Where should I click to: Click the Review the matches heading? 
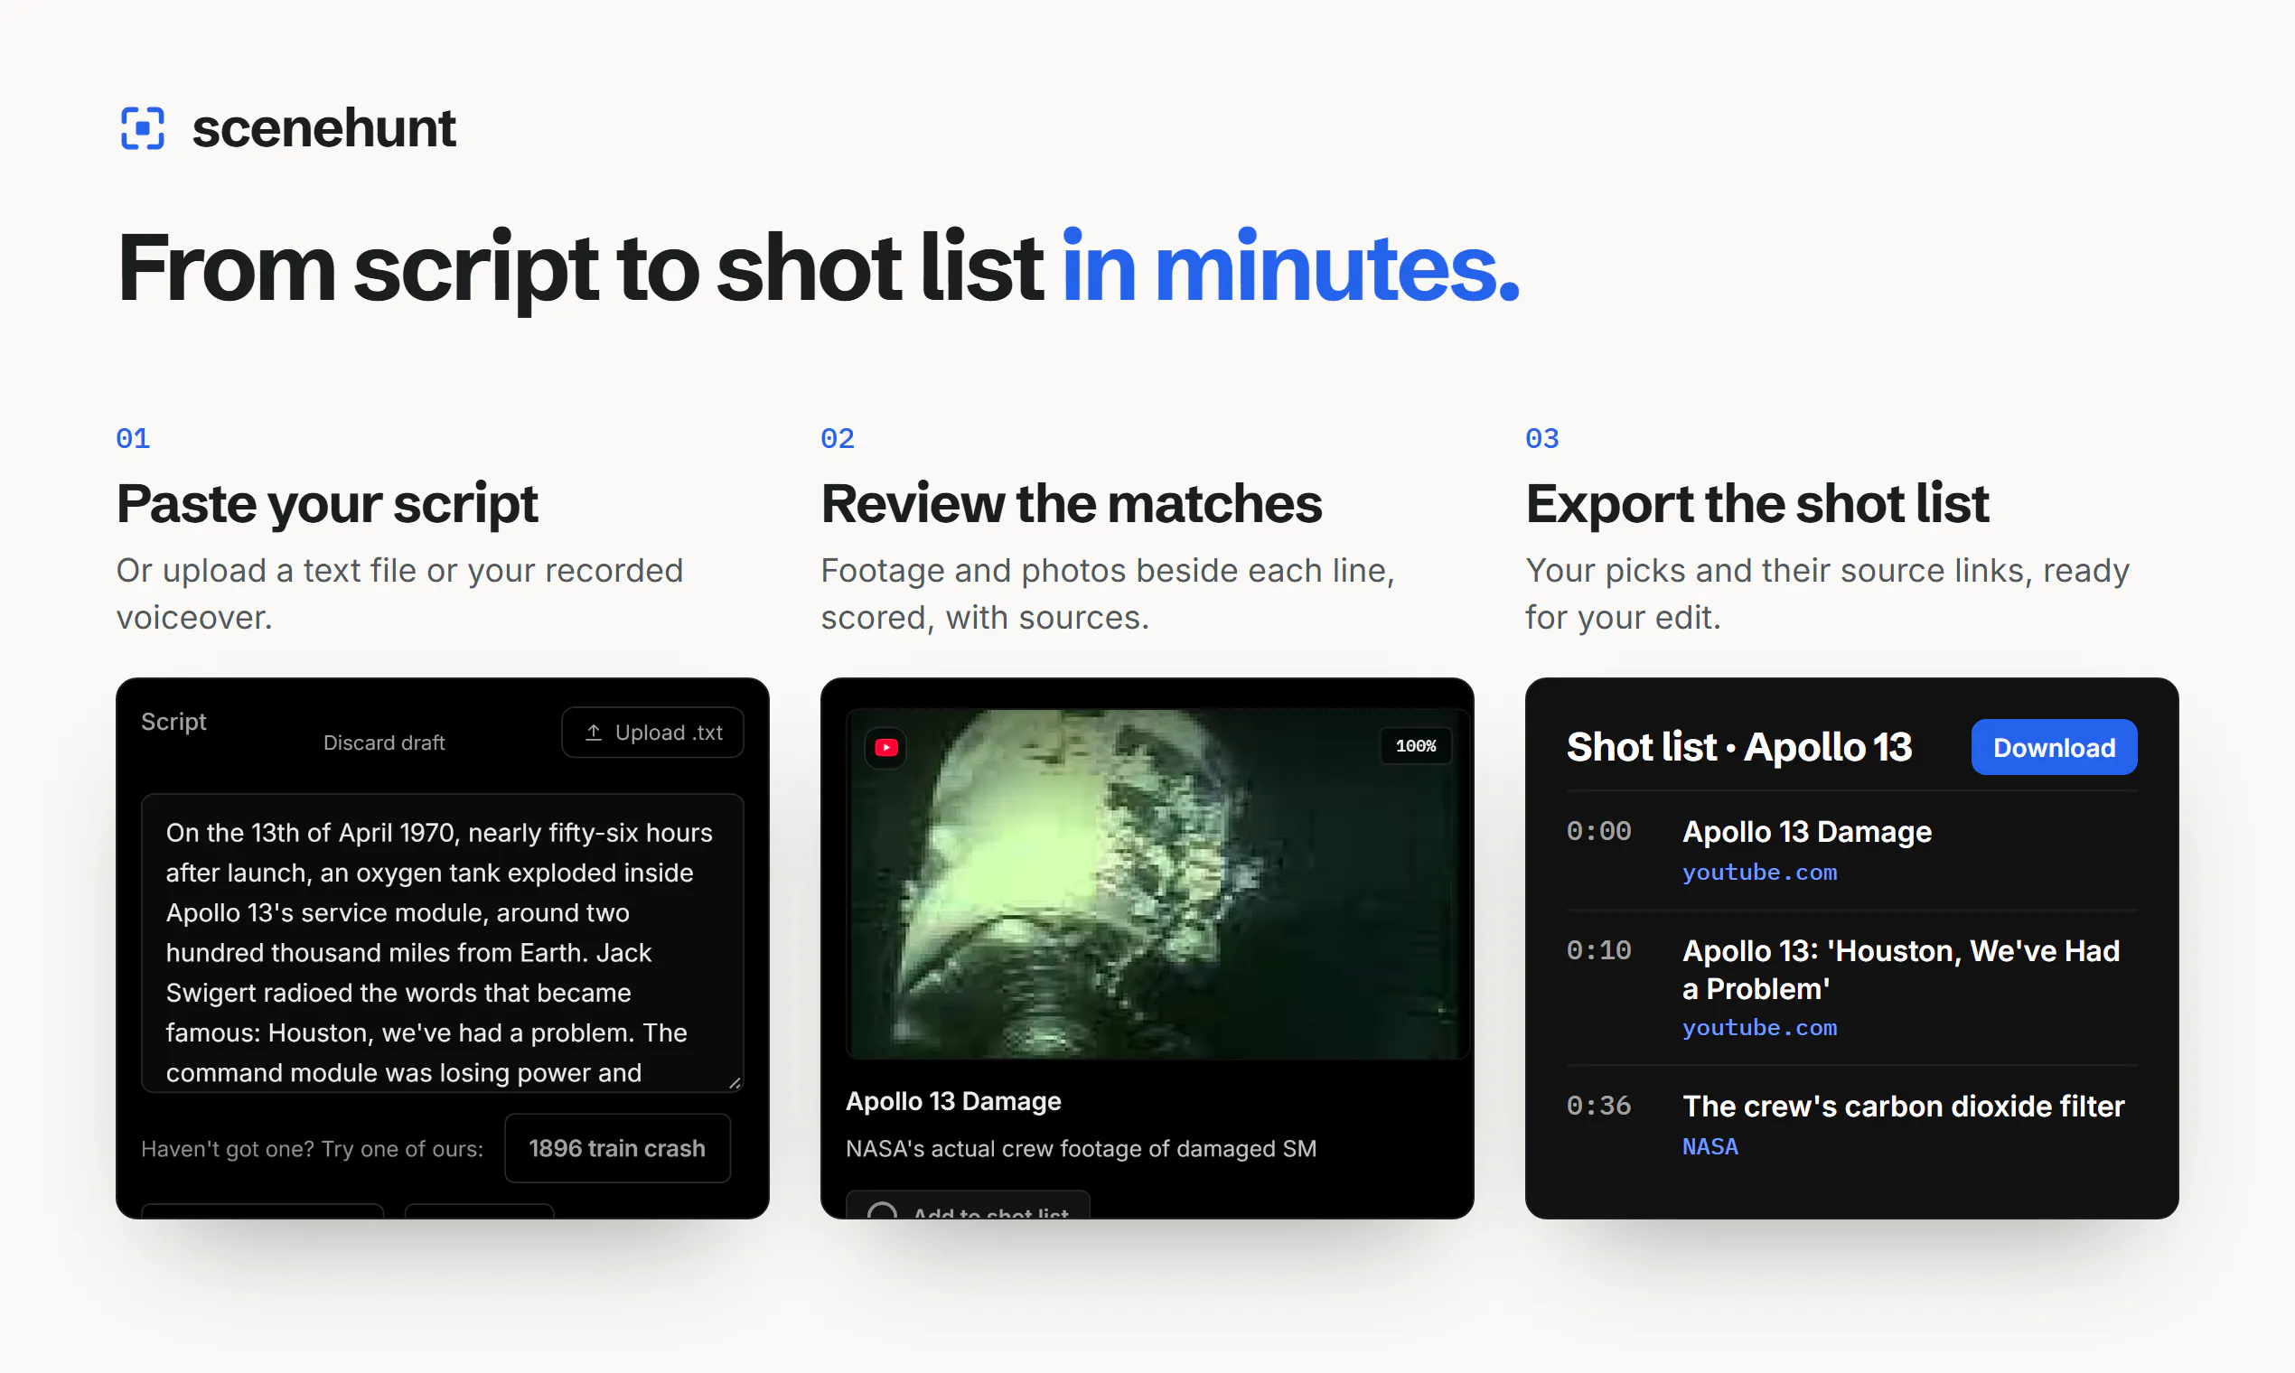pos(1072,504)
